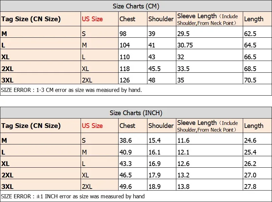Select the Length value 70.5
The height and width of the screenshot is (202, 272).
pyautogui.click(x=250, y=80)
